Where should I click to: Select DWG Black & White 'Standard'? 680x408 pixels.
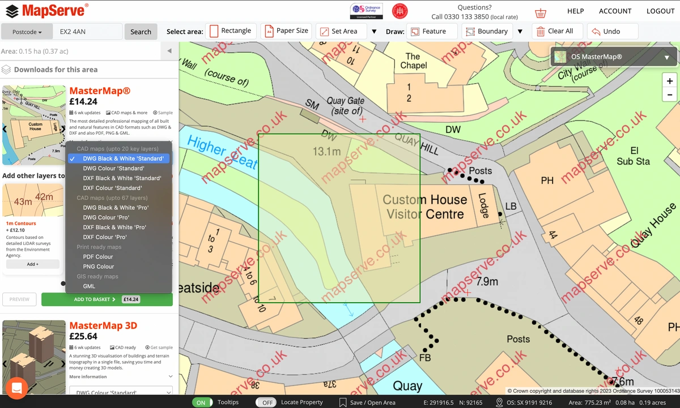(118, 158)
